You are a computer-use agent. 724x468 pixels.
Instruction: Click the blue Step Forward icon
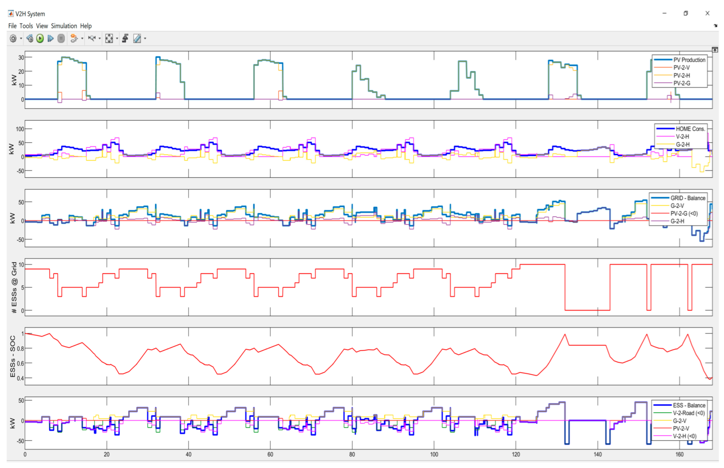pyautogui.click(x=50, y=39)
